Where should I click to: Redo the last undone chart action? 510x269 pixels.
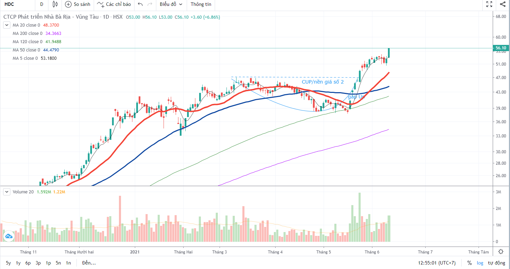(150, 4)
